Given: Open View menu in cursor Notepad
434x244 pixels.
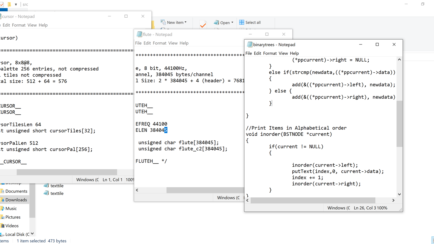Looking at the screenshot, I should click(x=32, y=25).
